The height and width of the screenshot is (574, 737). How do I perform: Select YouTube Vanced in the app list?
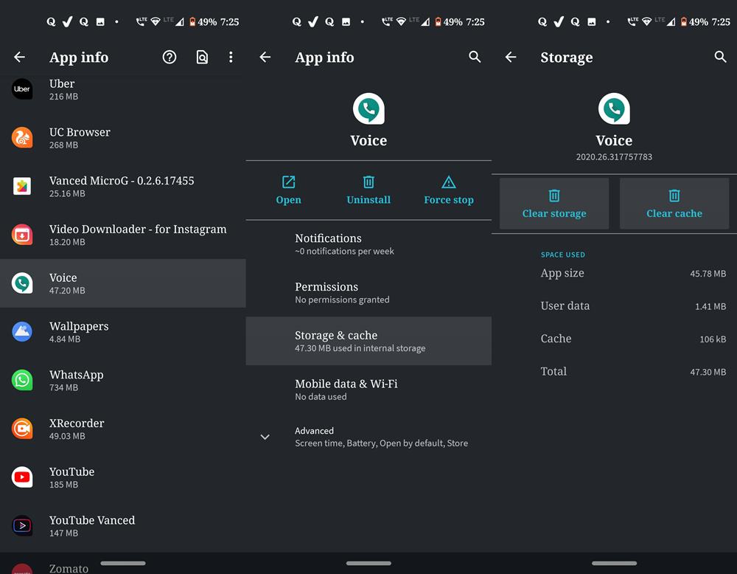click(x=122, y=525)
